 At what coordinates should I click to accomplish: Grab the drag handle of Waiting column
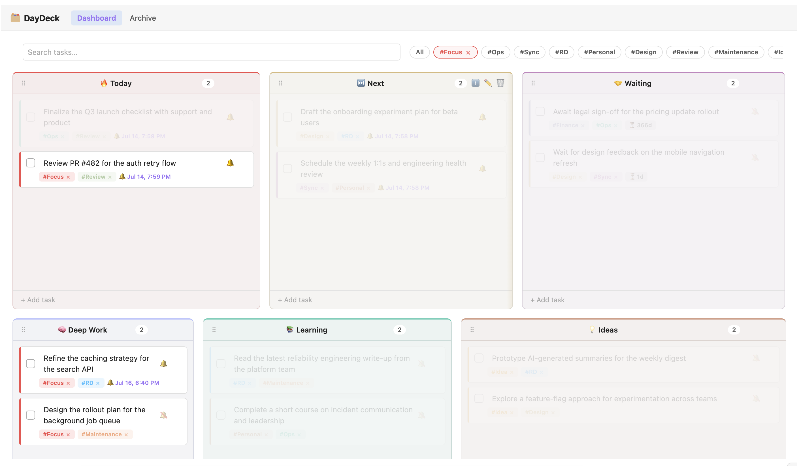[533, 83]
